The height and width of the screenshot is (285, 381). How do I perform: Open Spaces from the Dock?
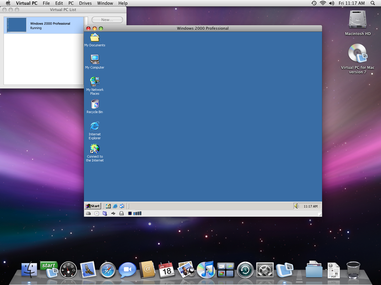tap(226, 270)
